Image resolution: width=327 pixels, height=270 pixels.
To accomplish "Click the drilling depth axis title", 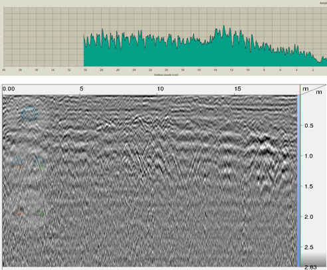I will tap(166, 74).
